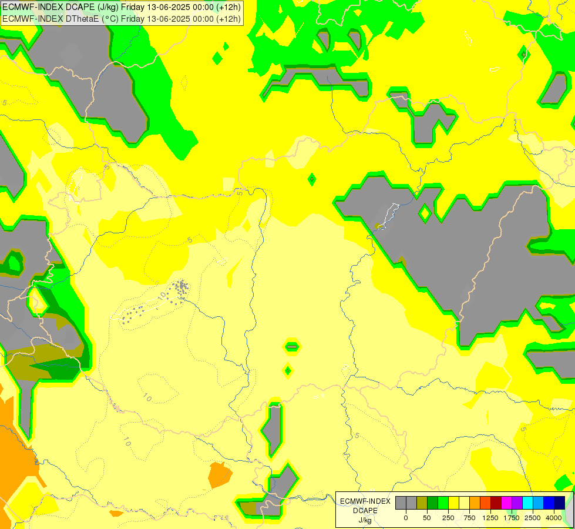The width and height of the screenshot is (575, 529).
Task: Click the legend's J/kg unit label
Action: point(365,521)
